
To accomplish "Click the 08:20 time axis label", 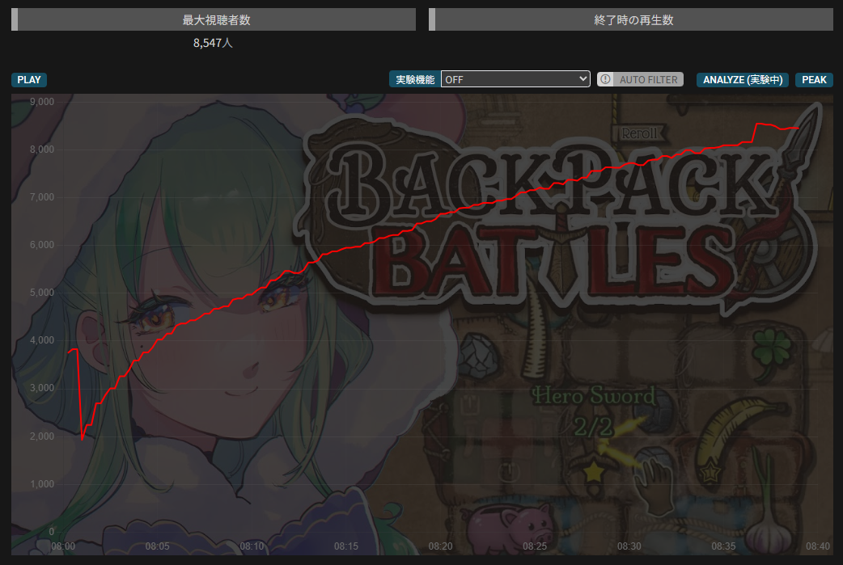I will [x=440, y=546].
